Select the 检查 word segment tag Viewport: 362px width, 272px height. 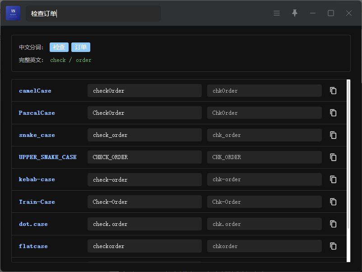pyautogui.click(x=59, y=47)
